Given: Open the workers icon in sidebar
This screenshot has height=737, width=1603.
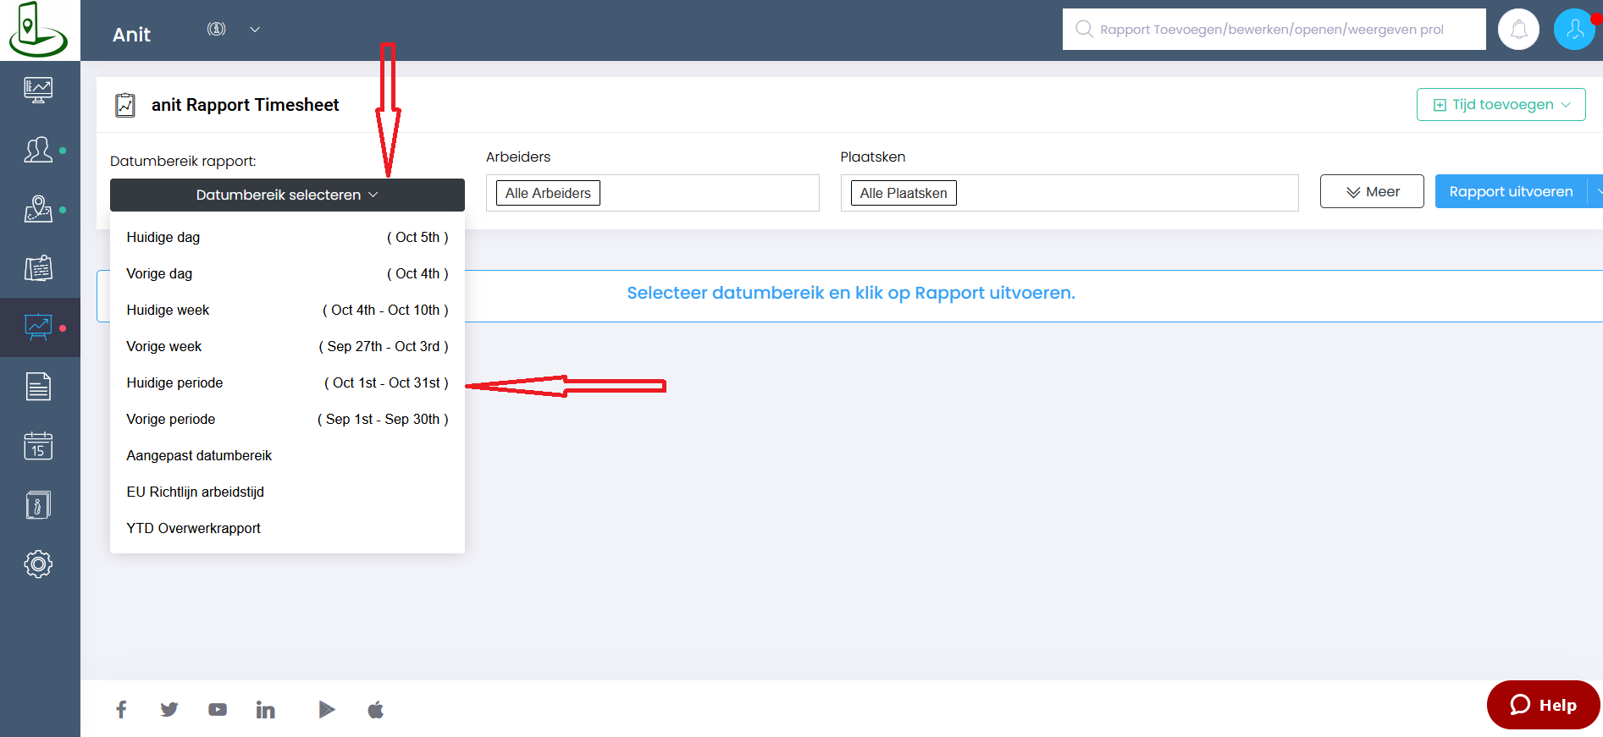Looking at the screenshot, I should [x=38, y=150].
